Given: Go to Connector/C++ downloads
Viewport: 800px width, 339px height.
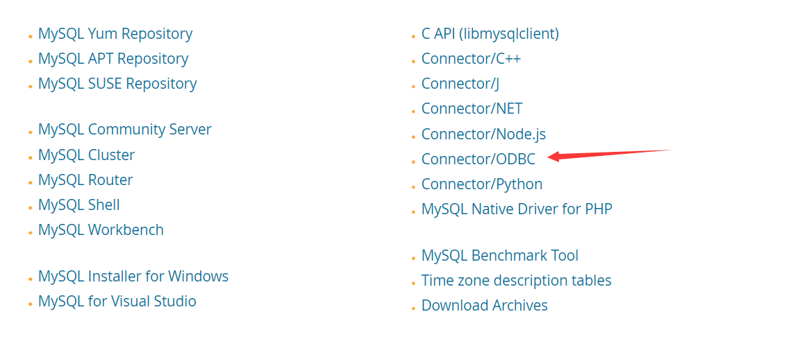Looking at the screenshot, I should coord(472,59).
